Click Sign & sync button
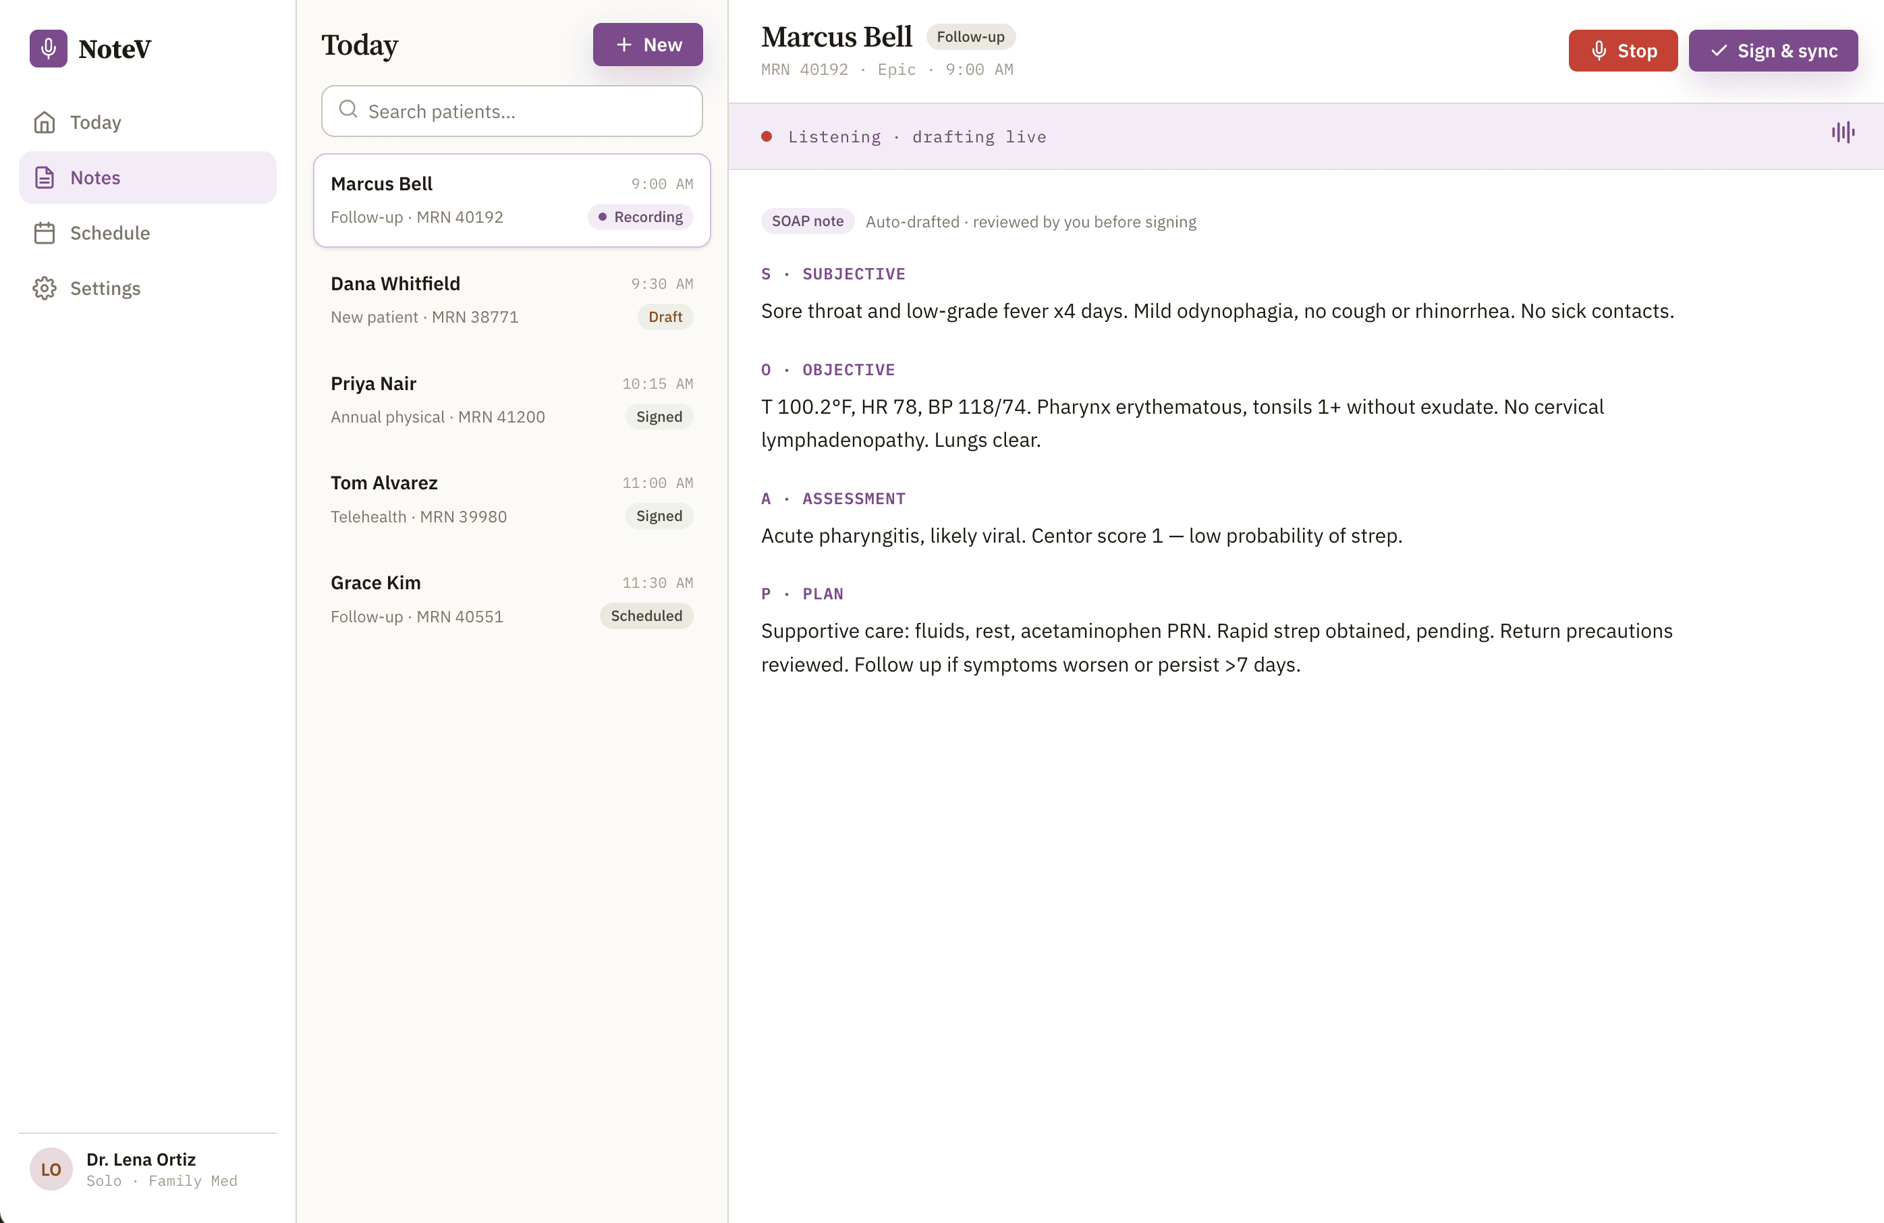 1773,51
